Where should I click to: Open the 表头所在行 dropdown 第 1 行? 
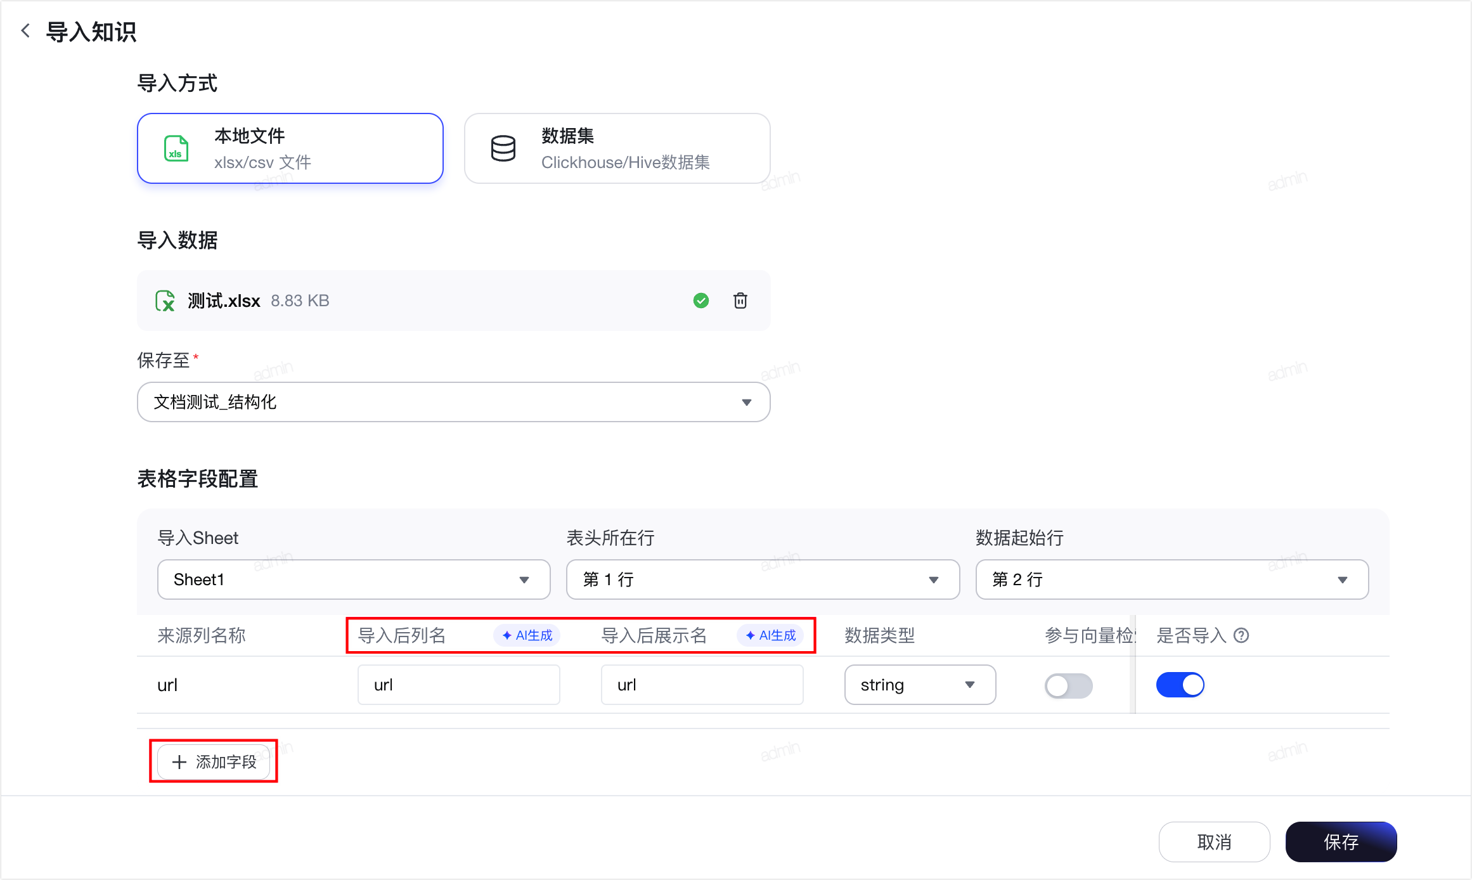[x=763, y=579]
